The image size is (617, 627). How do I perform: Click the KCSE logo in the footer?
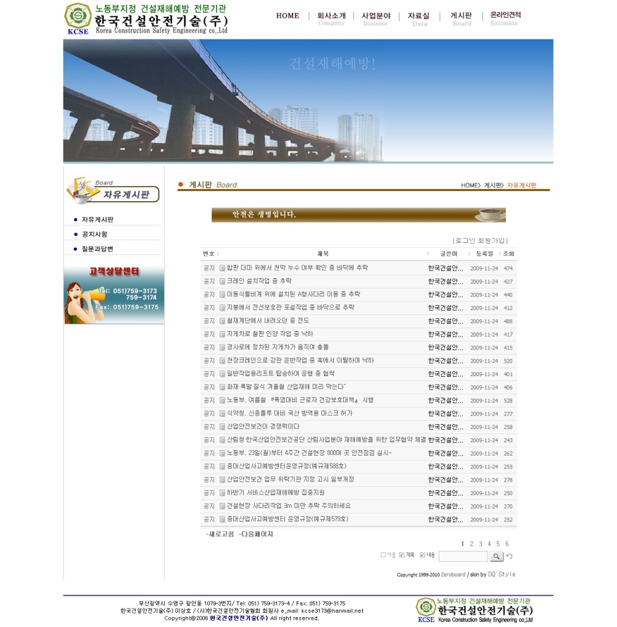point(426,610)
